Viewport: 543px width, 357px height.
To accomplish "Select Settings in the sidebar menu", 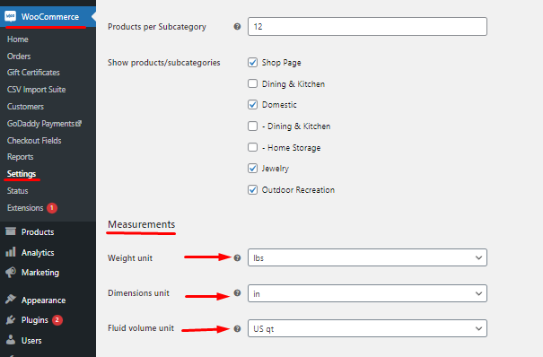I will 22,174.
